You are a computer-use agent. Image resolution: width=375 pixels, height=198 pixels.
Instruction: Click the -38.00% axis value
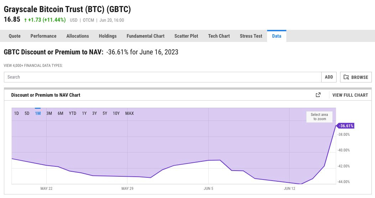click(x=344, y=134)
